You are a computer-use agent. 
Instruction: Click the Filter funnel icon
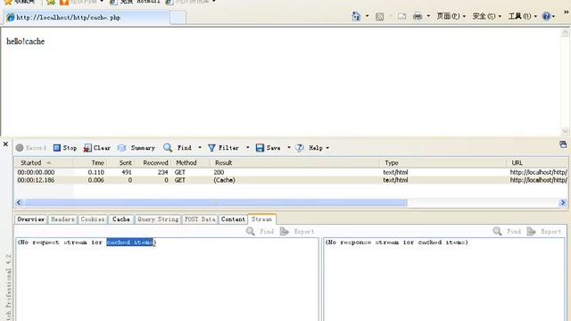tap(211, 148)
